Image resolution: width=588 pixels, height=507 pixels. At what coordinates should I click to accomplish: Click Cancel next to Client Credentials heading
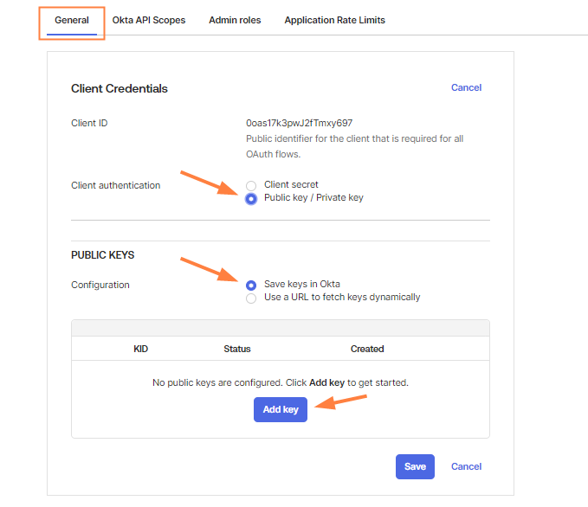466,87
